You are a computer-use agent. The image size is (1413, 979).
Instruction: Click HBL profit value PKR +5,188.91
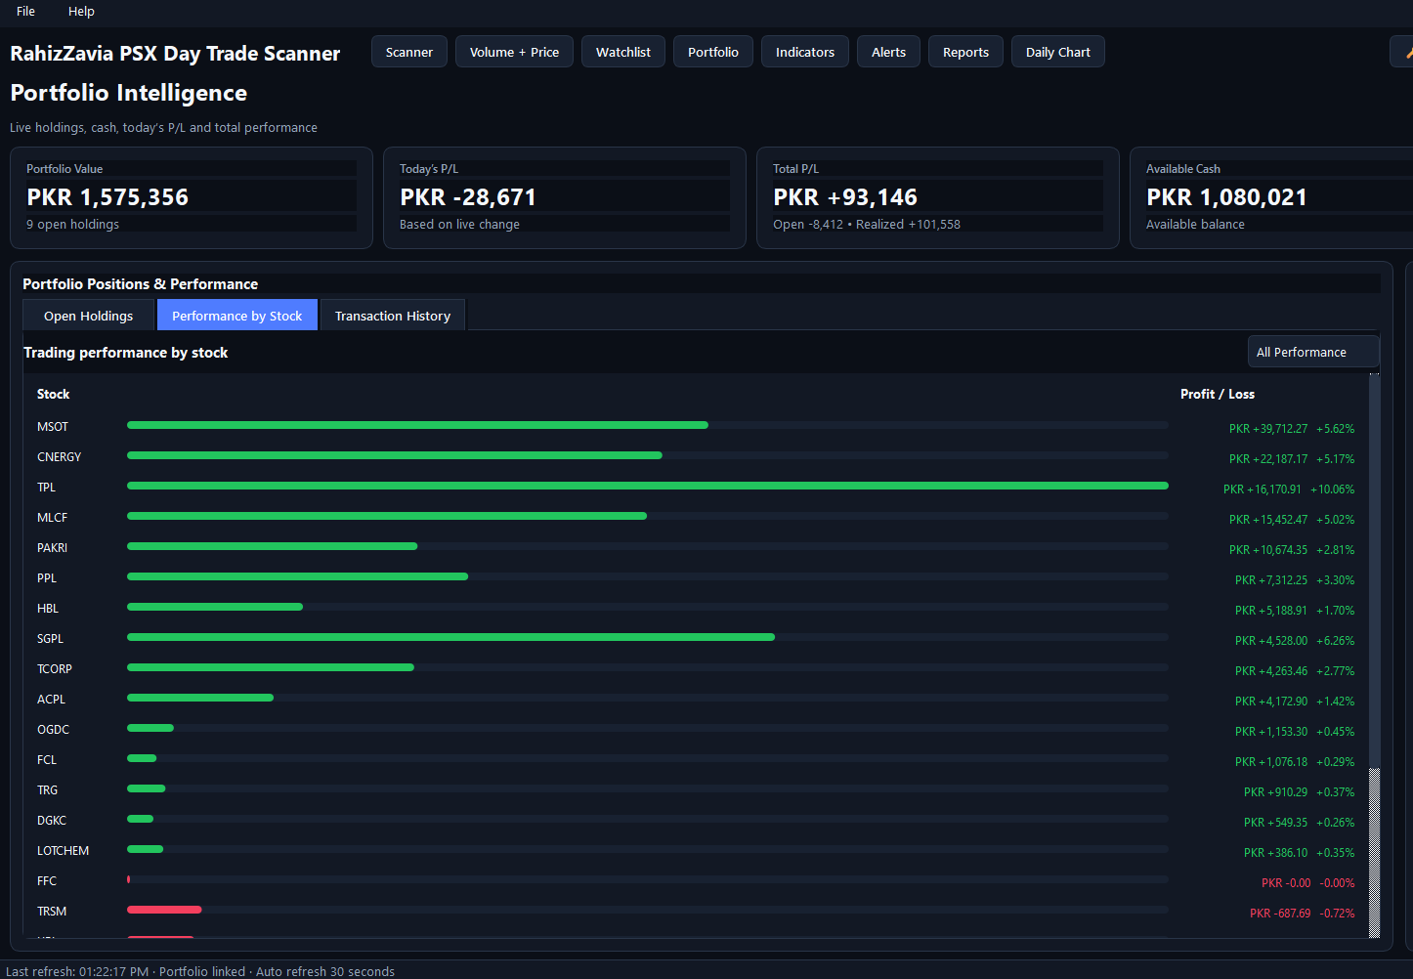click(x=1271, y=611)
